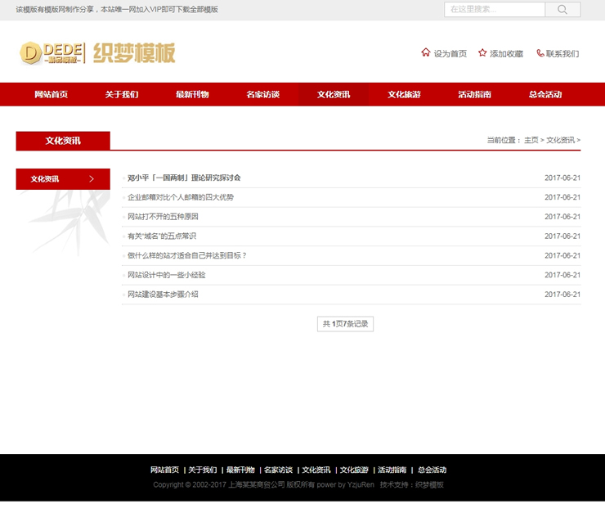Screen dimensions: 605x522
Task: Select 文化旅游 in the red navigation bar
Action: pos(404,95)
